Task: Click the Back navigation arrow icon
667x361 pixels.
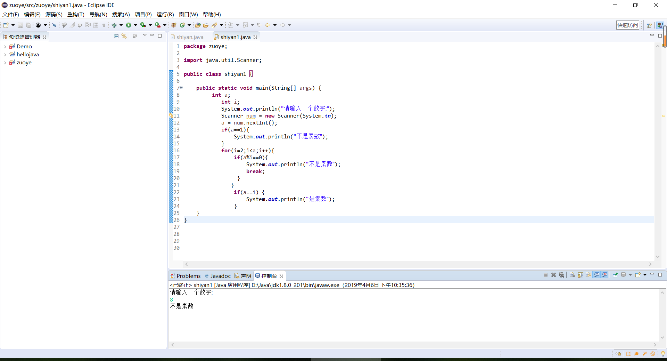Action: click(x=267, y=25)
